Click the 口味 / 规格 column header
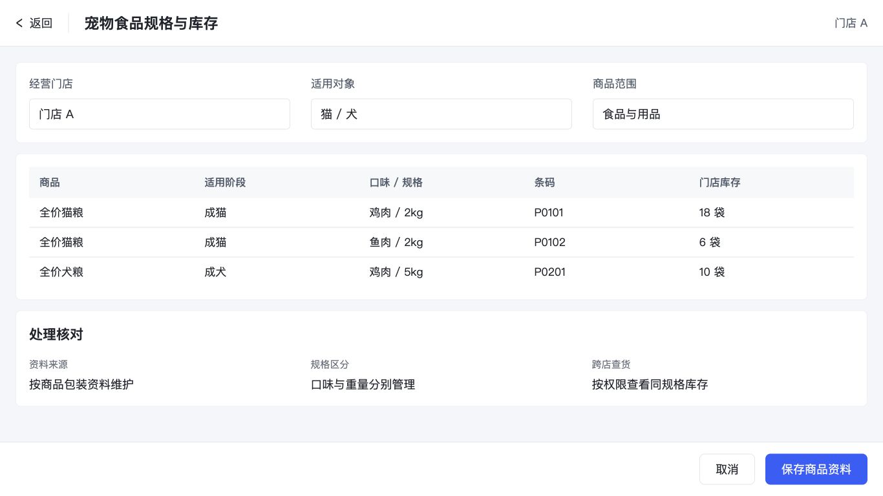The image size is (883, 496). pyautogui.click(x=396, y=182)
